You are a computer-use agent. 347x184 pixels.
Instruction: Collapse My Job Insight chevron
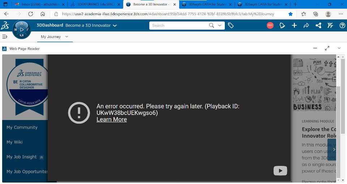[41, 157]
